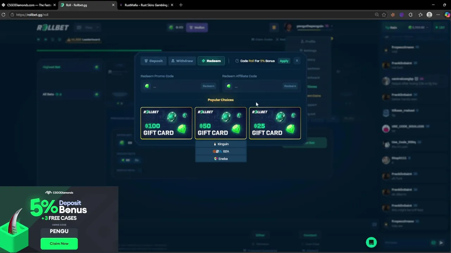Click the notifications icon in Rollbet header
Viewport: 451px width, 253px height.
click(x=274, y=27)
